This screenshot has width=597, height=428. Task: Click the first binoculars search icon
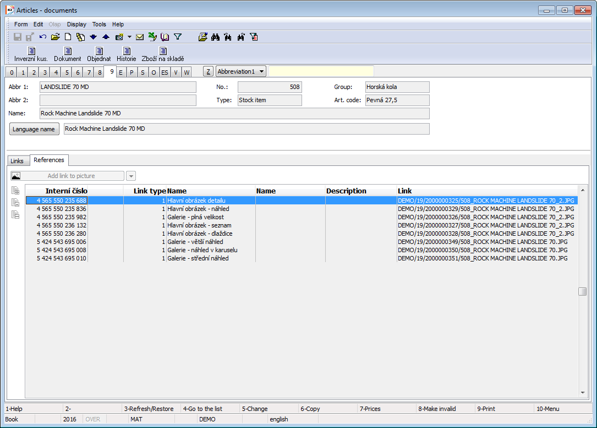[x=216, y=37]
